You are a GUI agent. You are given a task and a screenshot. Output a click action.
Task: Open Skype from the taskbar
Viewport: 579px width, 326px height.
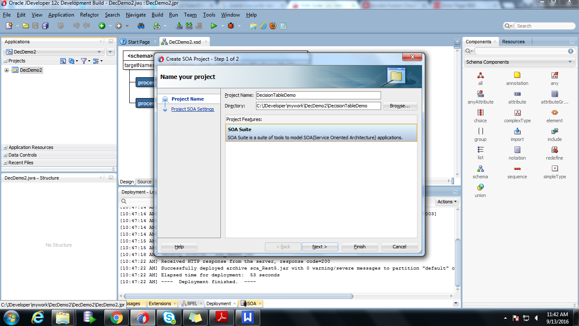(x=169, y=317)
